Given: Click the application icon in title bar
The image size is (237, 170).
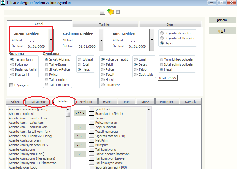Looking at the screenshot, I should pos(3,3).
